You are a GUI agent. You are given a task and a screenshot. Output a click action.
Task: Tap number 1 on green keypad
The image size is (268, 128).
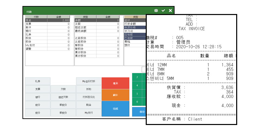[x=137, y=93]
